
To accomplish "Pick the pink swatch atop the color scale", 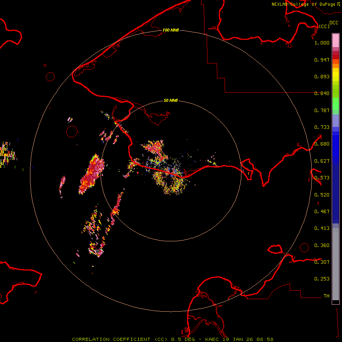I will click(x=336, y=40).
